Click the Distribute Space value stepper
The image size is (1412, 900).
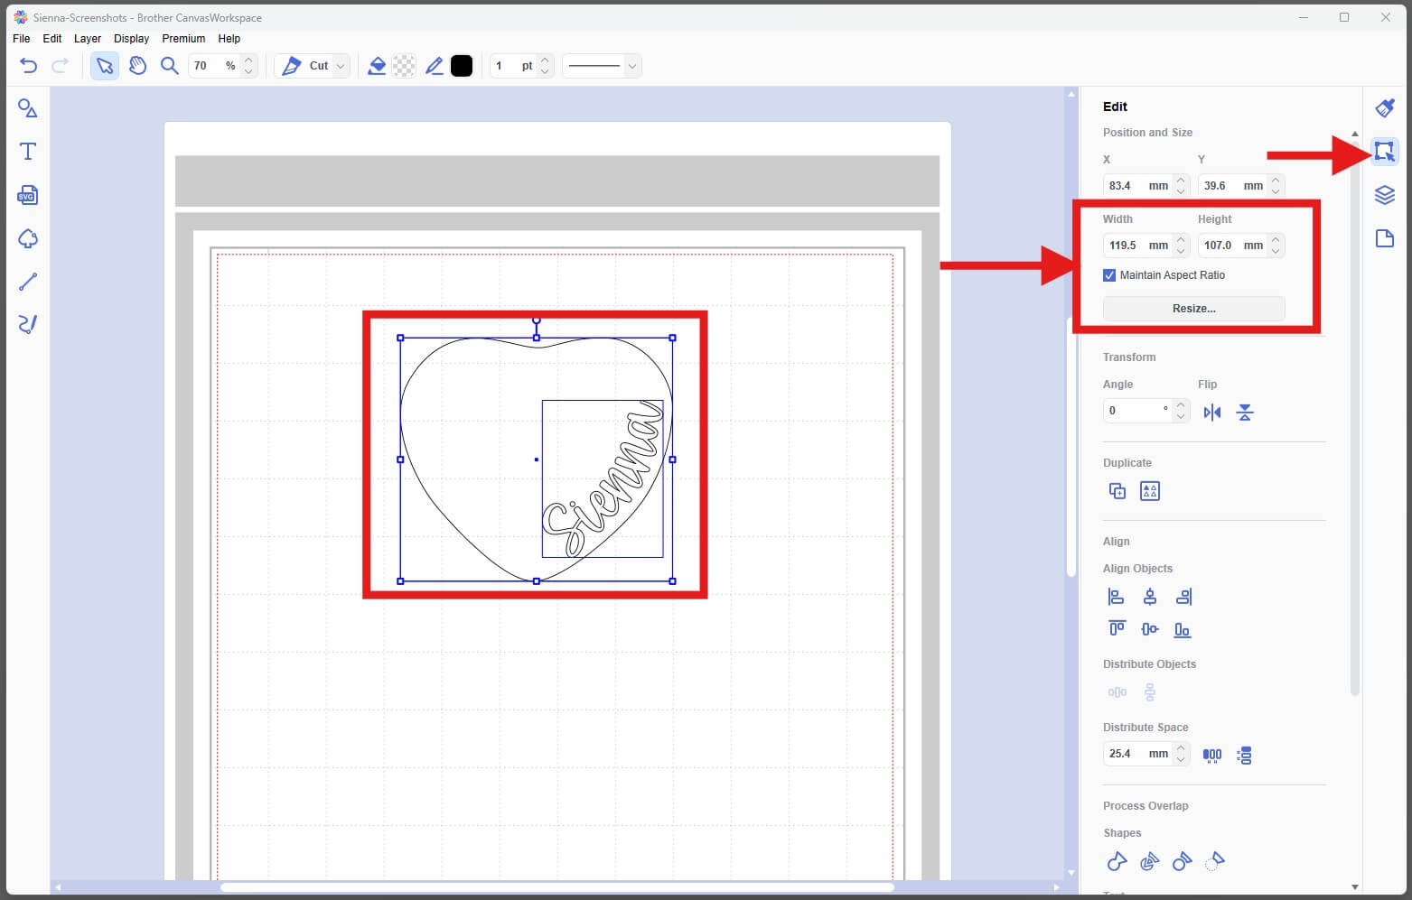click(1181, 754)
